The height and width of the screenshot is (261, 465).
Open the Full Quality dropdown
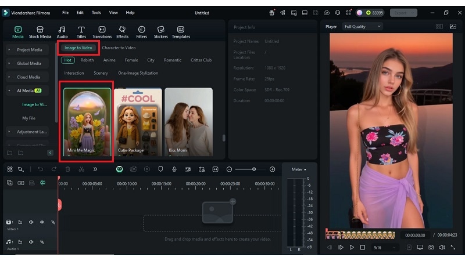coord(362,27)
